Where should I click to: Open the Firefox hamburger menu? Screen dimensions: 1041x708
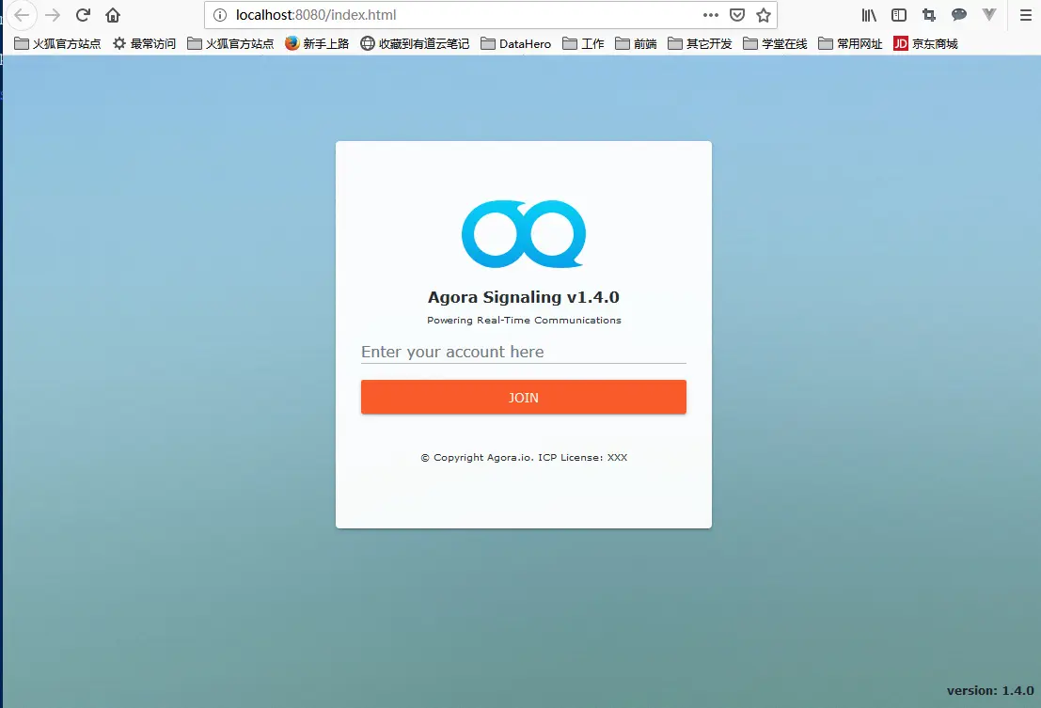click(1026, 15)
